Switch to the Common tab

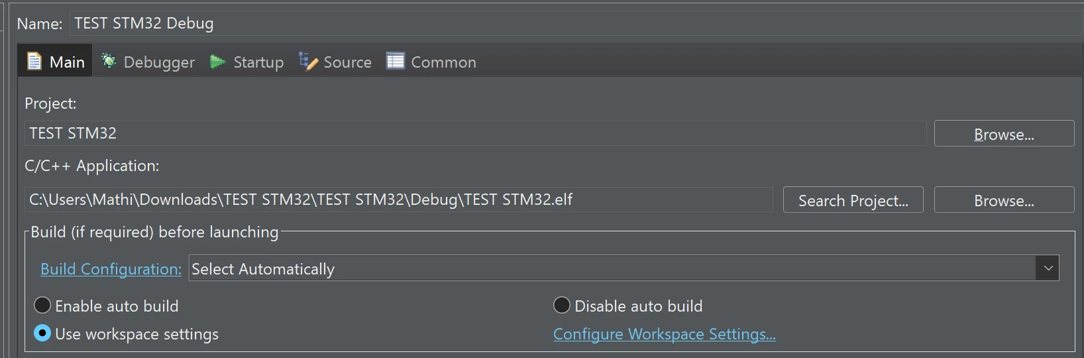(431, 62)
